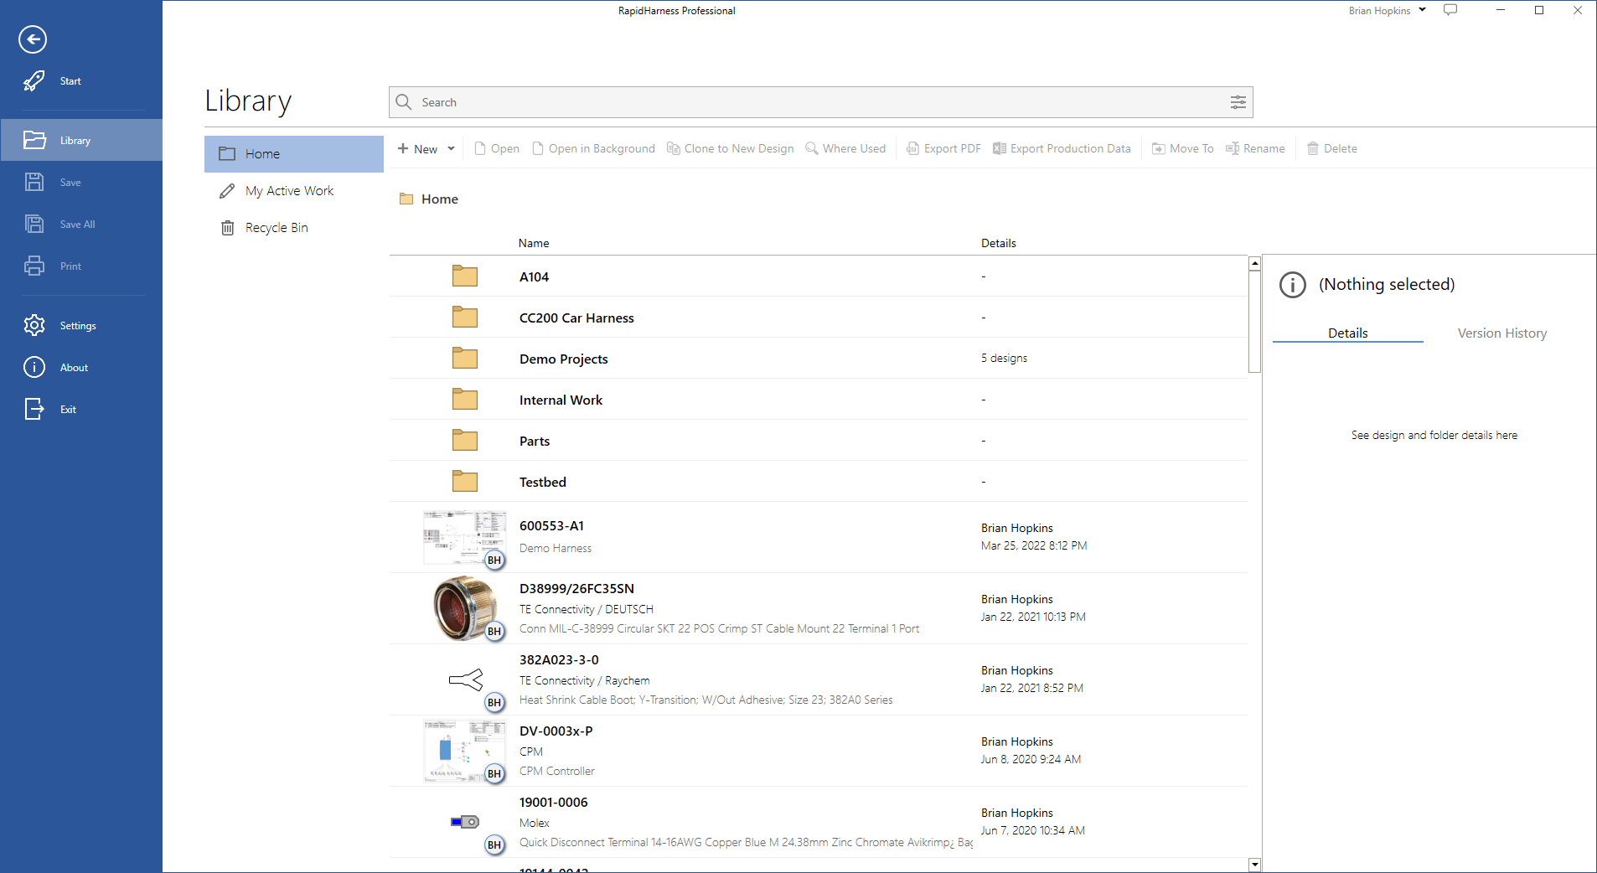The width and height of the screenshot is (1597, 873).
Task: Select the Internal Work folder row
Action: coord(818,400)
